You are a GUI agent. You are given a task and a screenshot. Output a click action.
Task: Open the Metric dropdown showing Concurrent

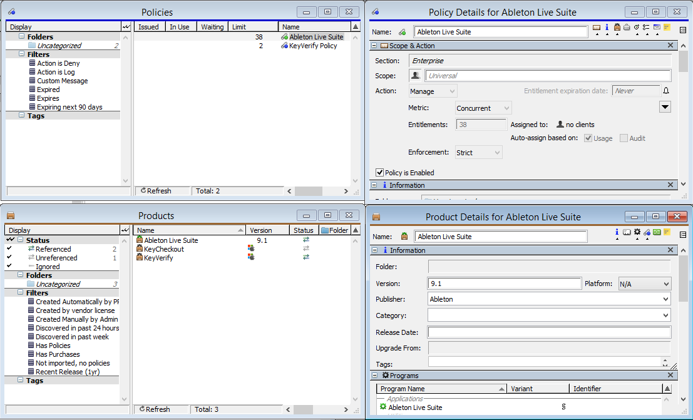(x=483, y=108)
